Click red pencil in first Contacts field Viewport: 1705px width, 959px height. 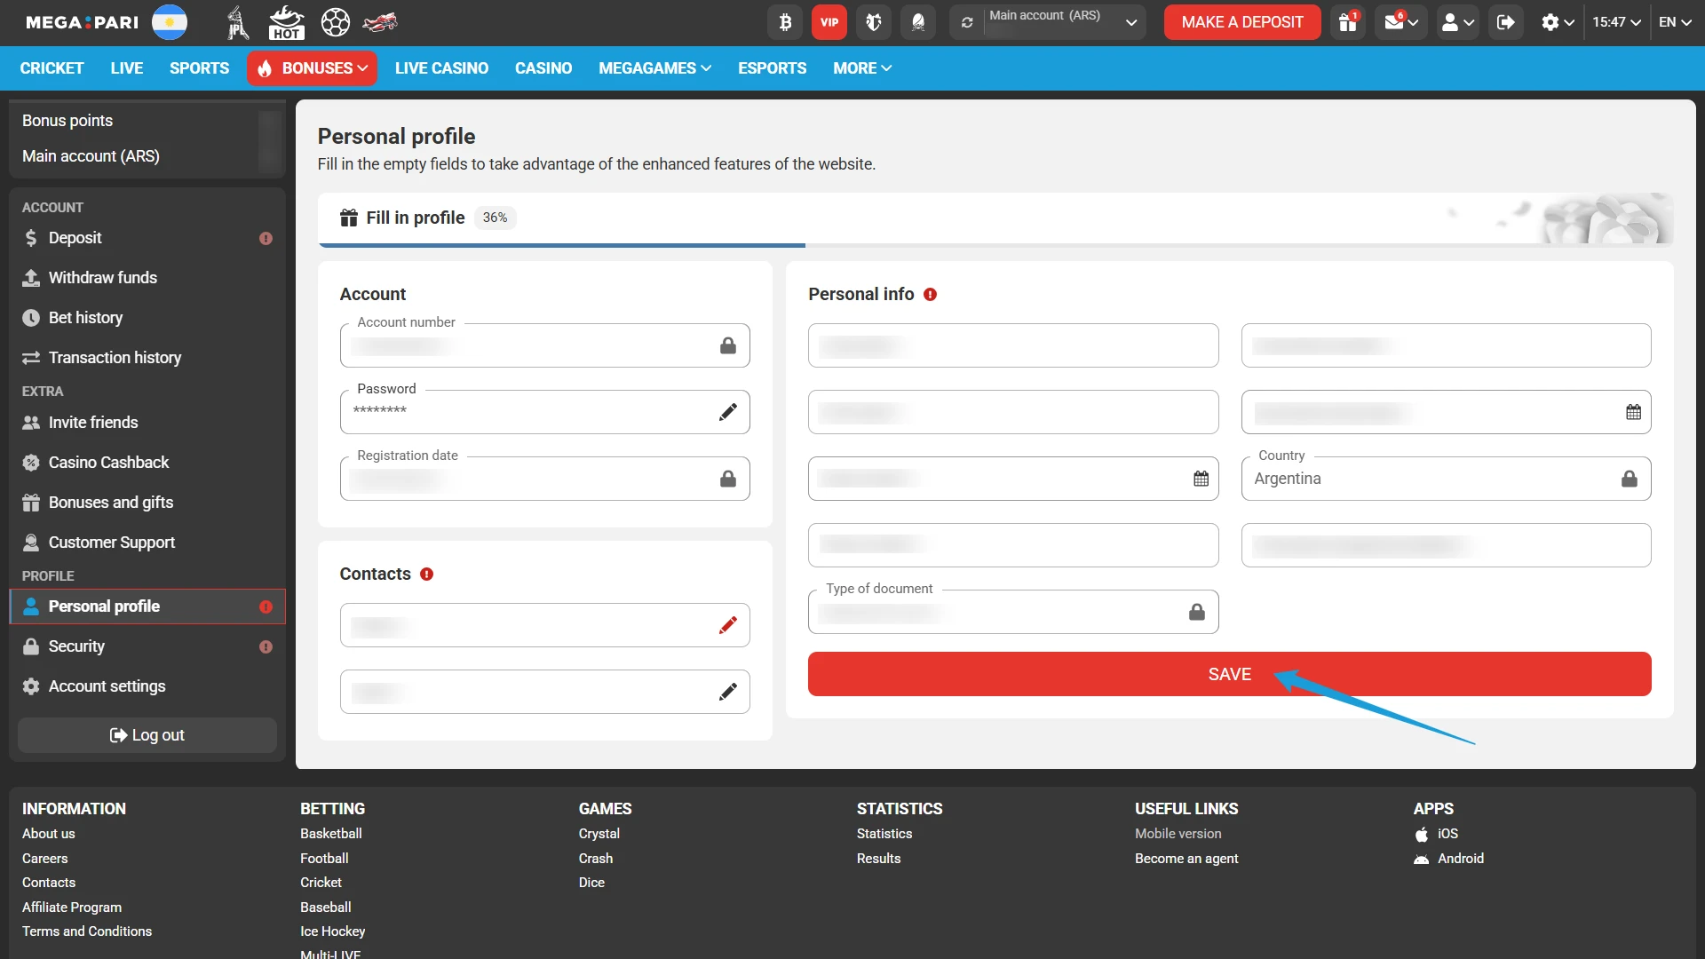point(727,625)
